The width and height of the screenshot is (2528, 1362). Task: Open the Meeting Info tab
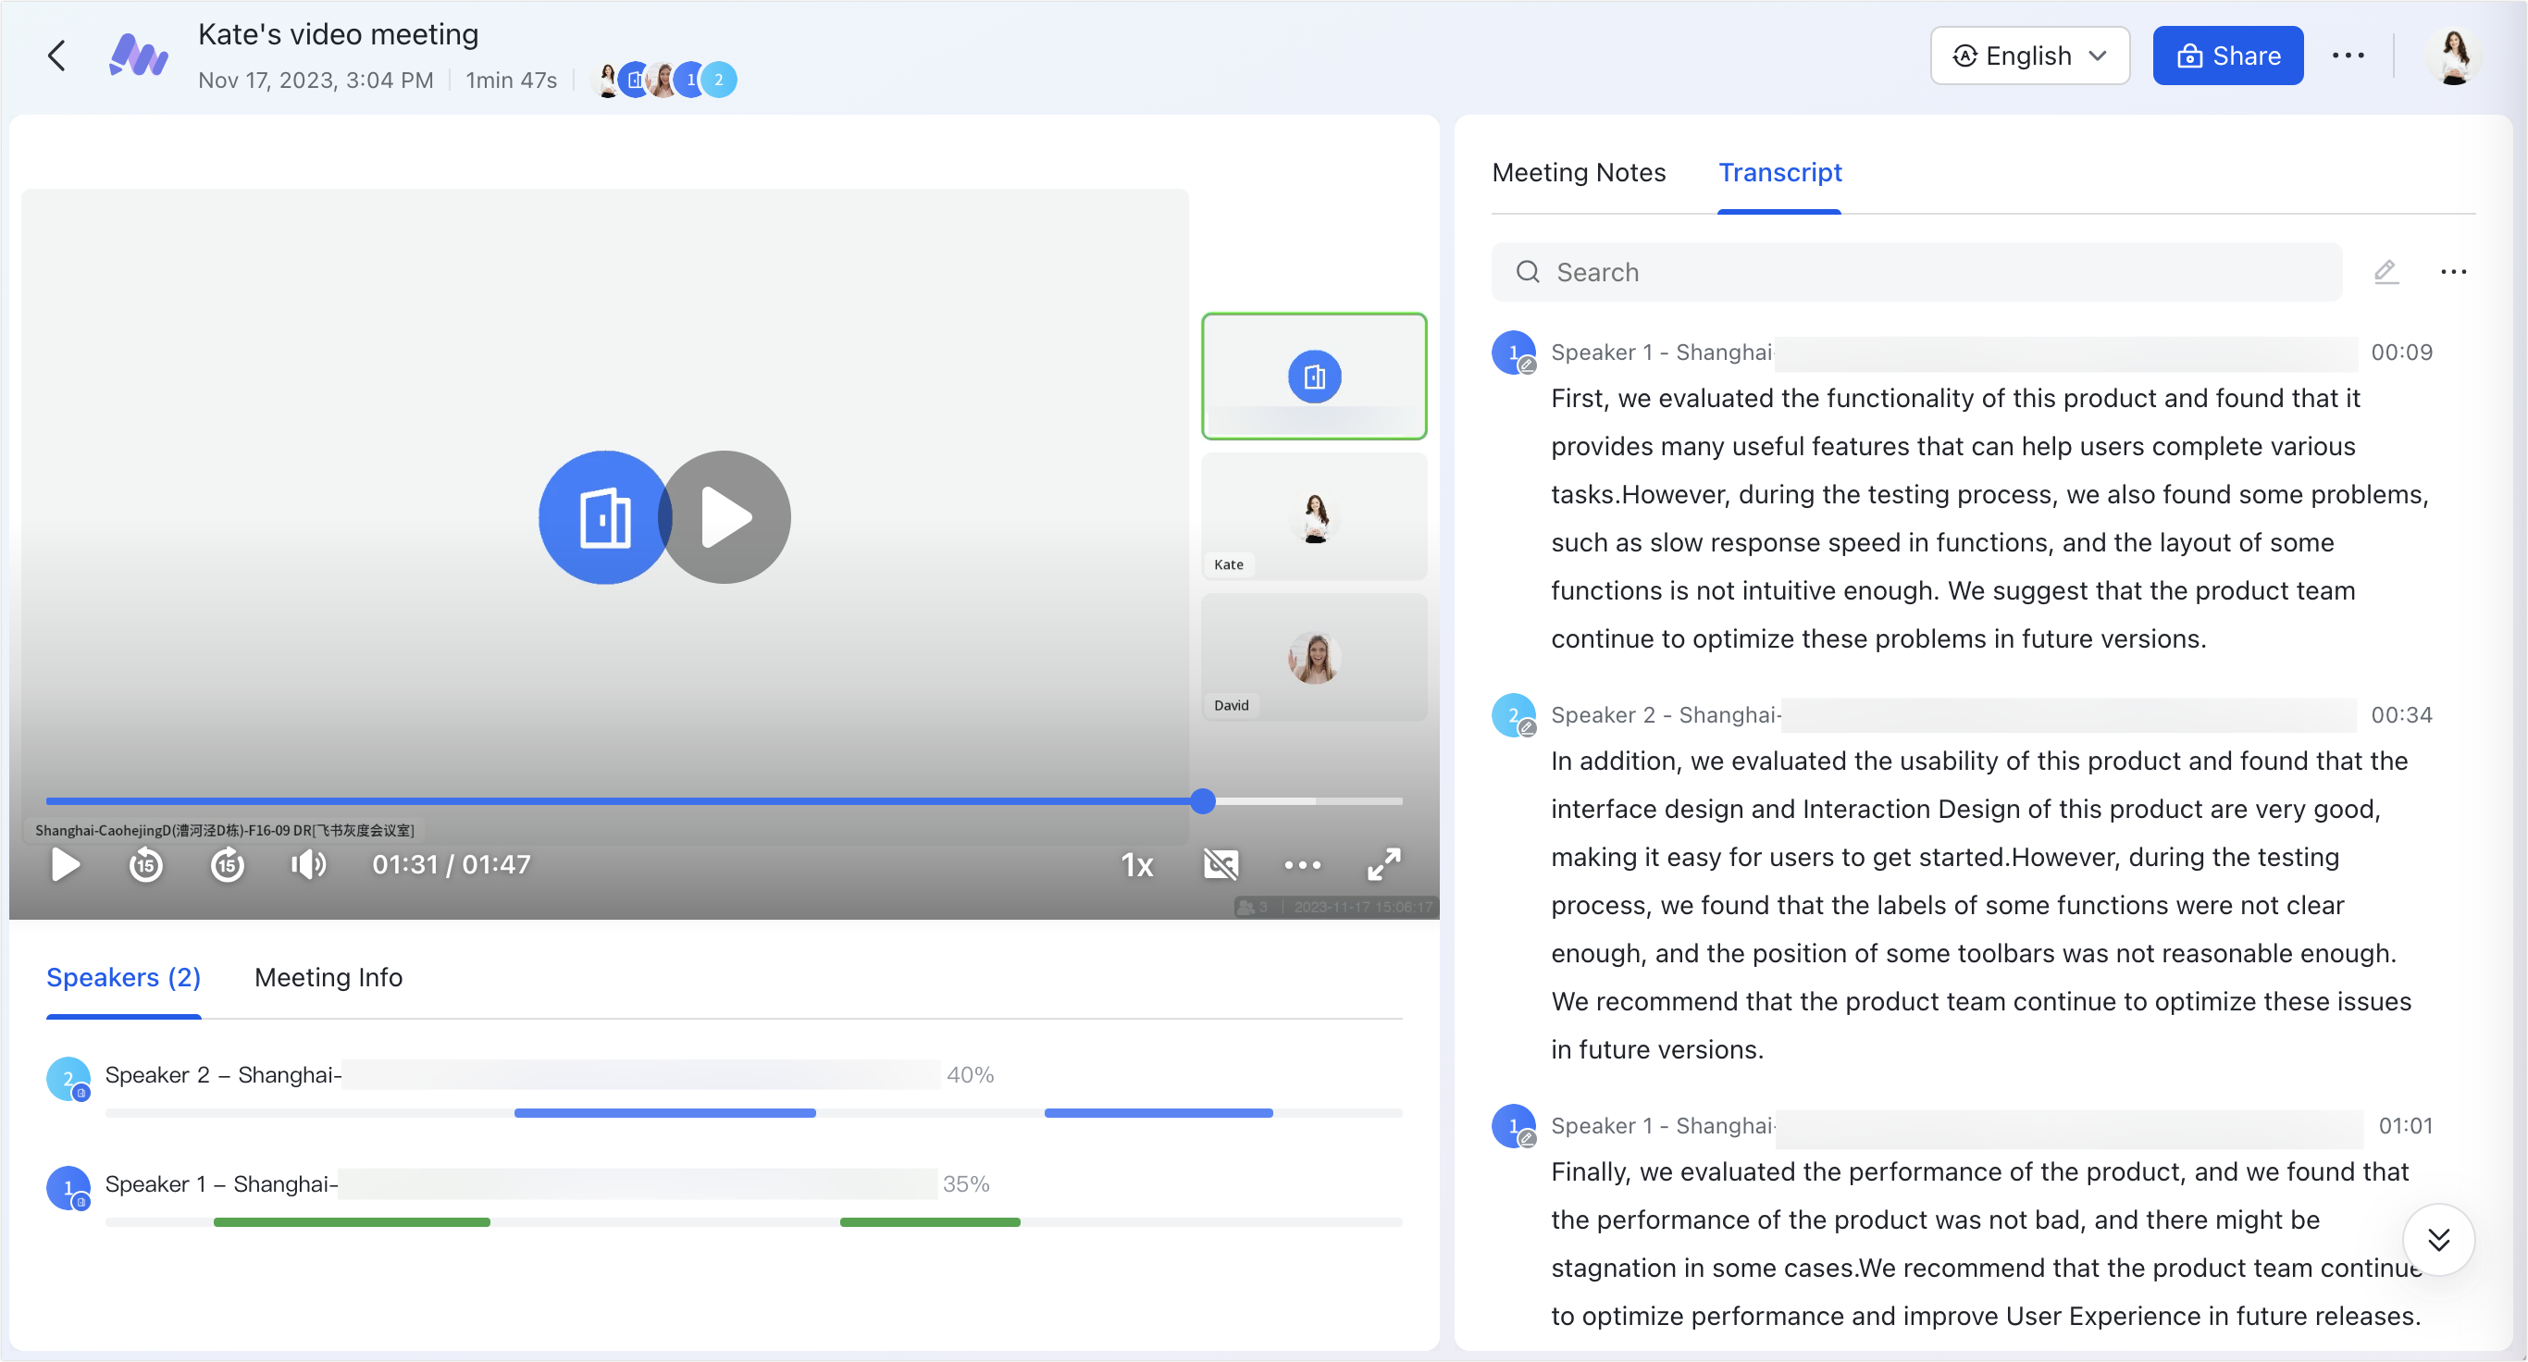pos(328,977)
